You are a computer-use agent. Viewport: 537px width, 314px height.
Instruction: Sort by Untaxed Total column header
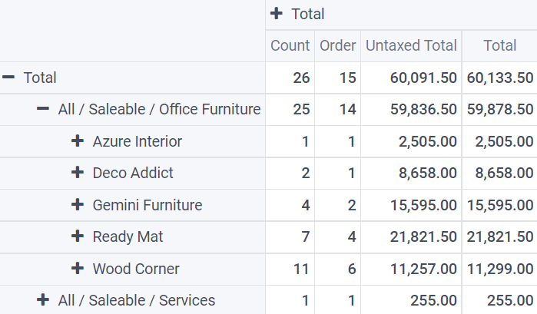coord(411,46)
